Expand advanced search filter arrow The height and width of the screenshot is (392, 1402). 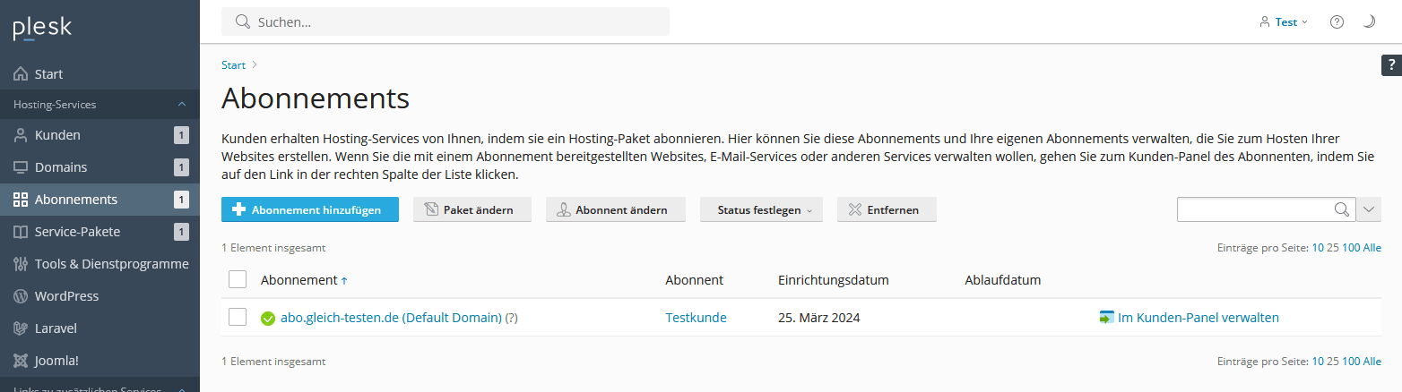[1369, 209]
